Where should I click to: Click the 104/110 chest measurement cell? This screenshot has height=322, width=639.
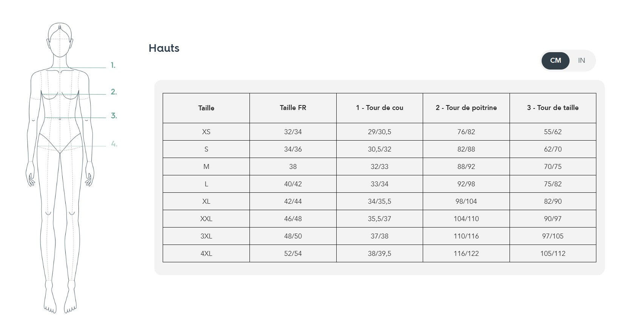pyautogui.click(x=466, y=219)
